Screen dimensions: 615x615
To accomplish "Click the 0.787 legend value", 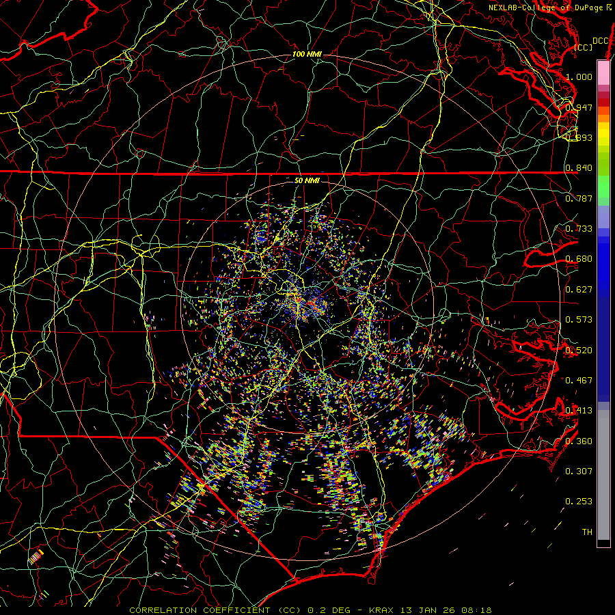I will point(579,198).
